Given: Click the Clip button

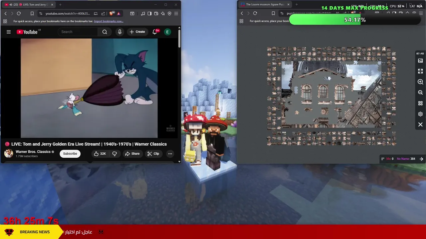Looking at the screenshot, I should click(153, 154).
